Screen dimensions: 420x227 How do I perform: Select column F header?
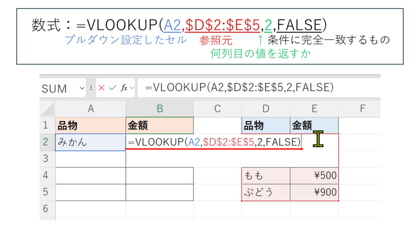(x=362, y=109)
